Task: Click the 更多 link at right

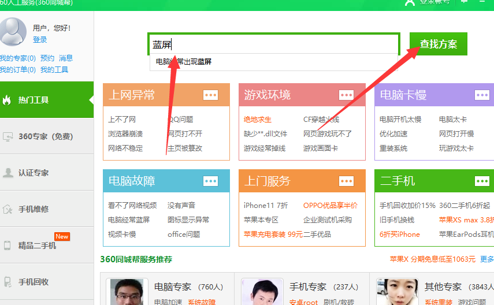Action: coord(487,259)
